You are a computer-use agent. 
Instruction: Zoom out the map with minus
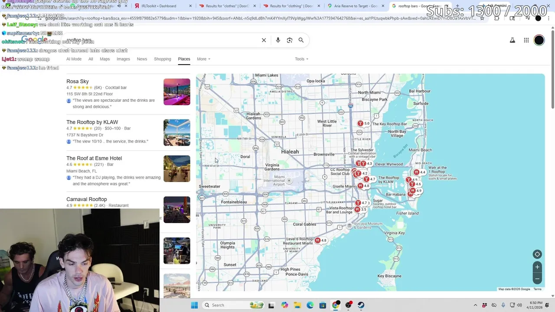[537, 278]
